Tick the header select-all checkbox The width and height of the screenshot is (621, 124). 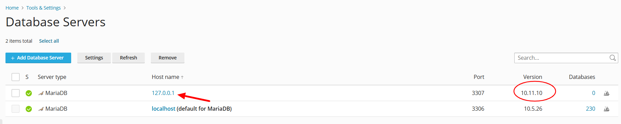click(x=15, y=77)
